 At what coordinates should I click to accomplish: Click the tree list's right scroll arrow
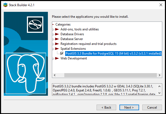coord(160,75)
